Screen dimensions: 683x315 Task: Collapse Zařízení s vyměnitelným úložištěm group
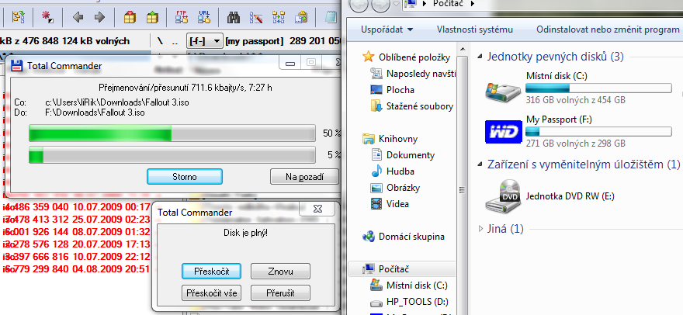pyautogui.click(x=480, y=164)
